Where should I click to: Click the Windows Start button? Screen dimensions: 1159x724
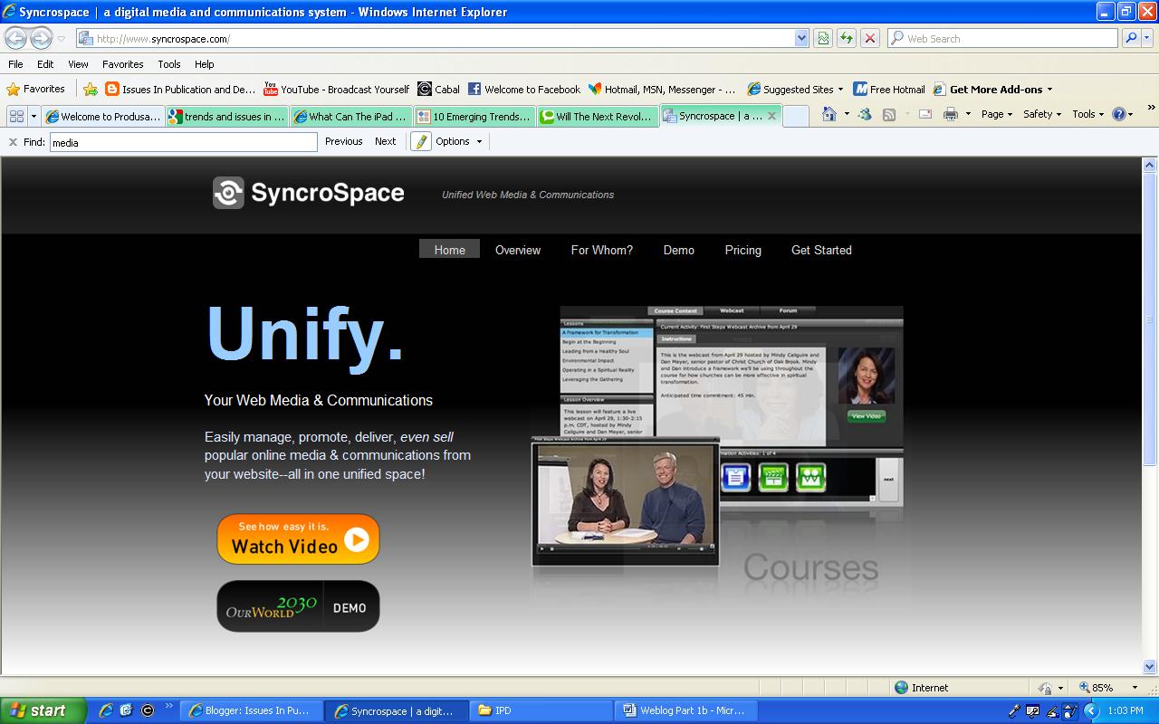tap(43, 710)
